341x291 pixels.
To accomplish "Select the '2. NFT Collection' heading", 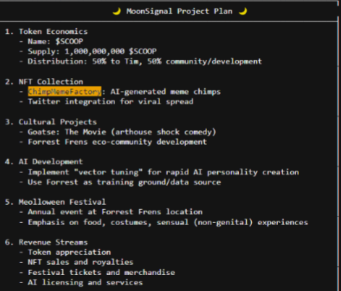I will [44, 82].
